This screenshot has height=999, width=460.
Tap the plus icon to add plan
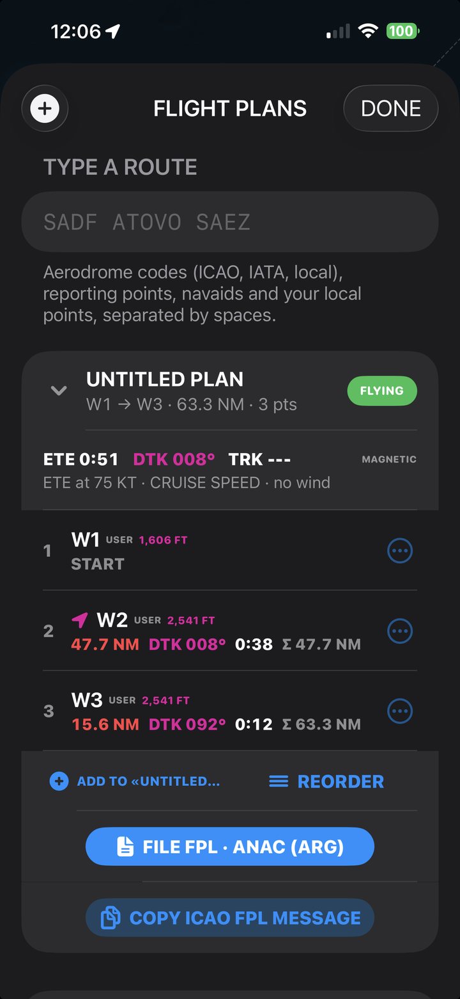[x=45, y=108]
